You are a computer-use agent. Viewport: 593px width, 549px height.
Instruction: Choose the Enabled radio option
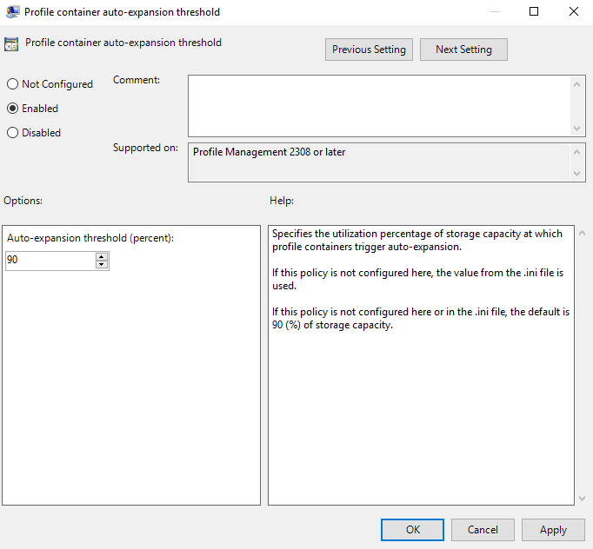coord(12,109)
